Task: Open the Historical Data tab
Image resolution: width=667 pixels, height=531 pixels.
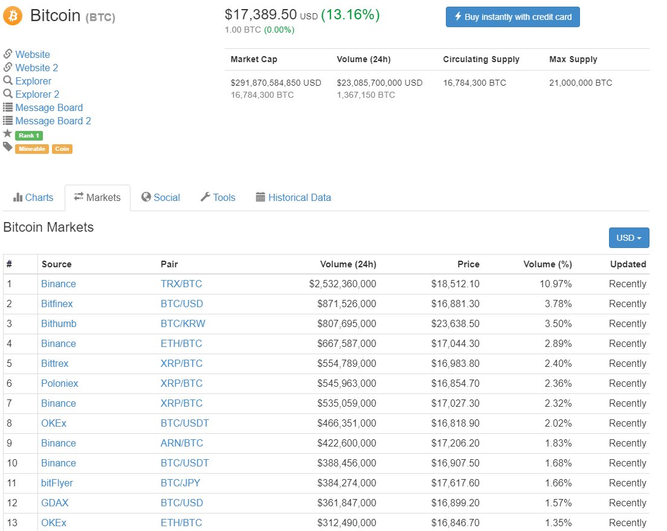Action: click(294, 197)
